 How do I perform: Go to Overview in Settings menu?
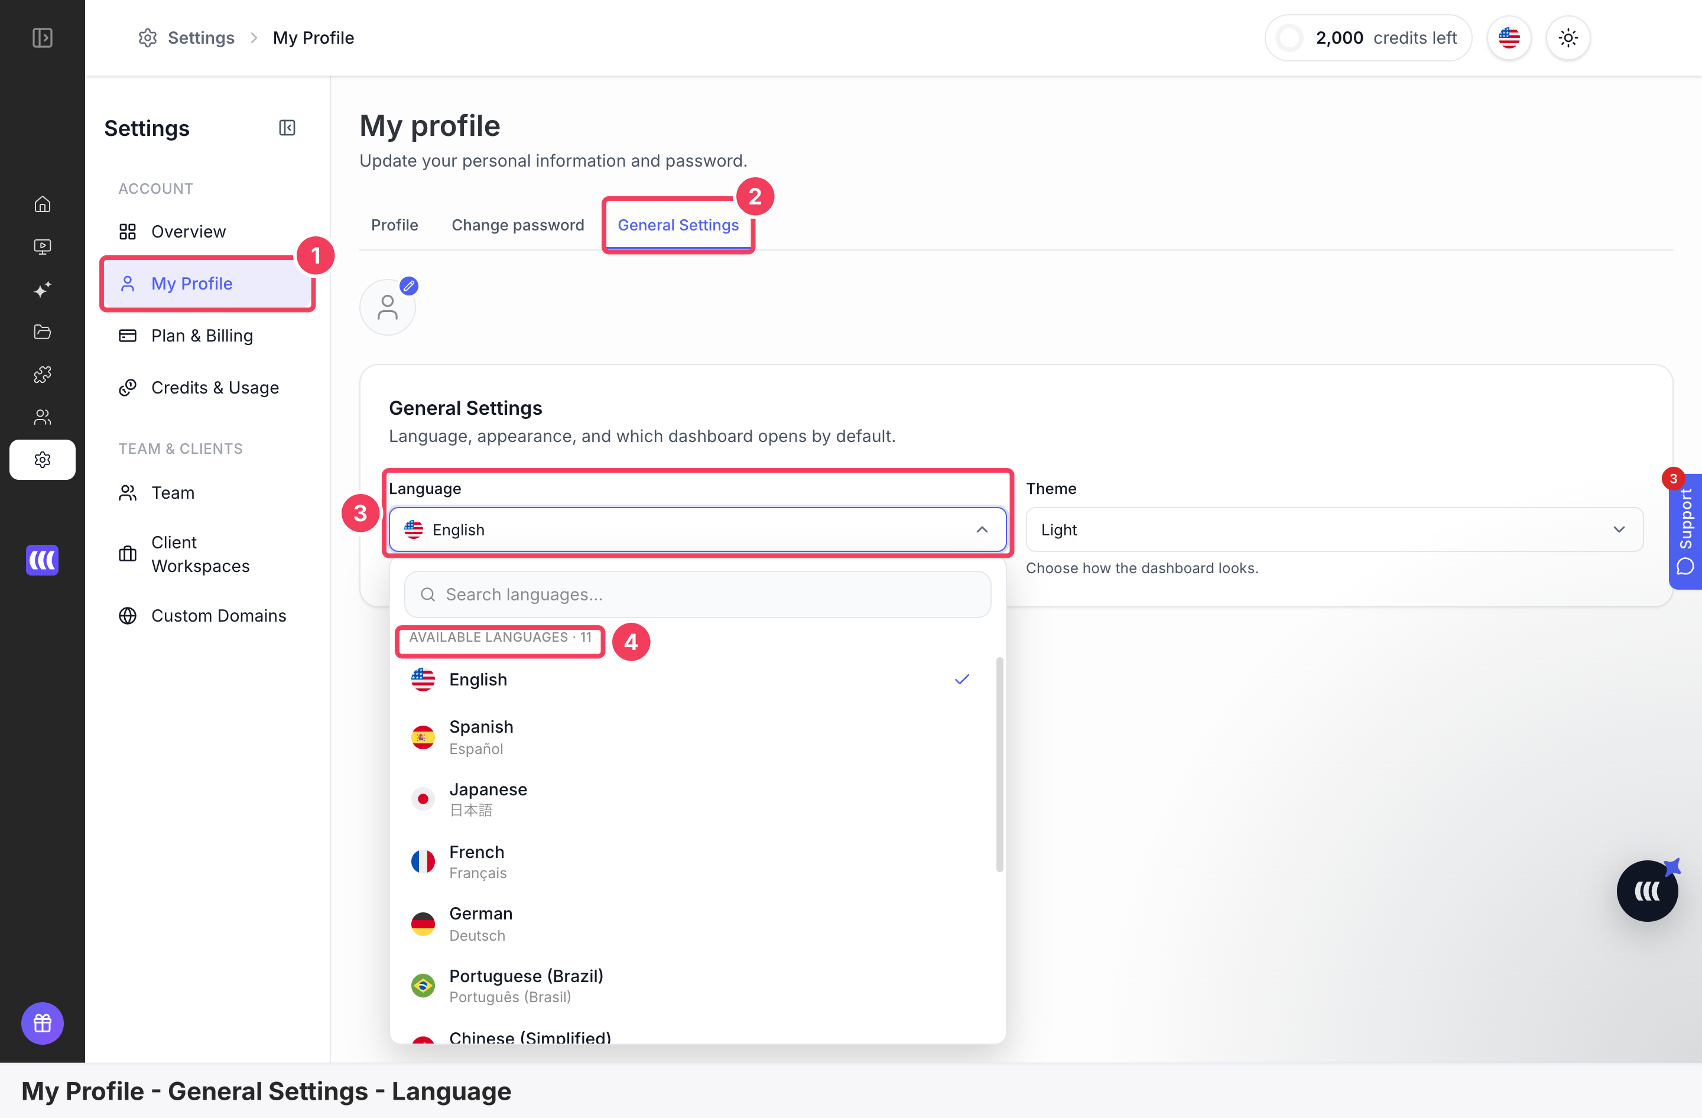[207, 232]
